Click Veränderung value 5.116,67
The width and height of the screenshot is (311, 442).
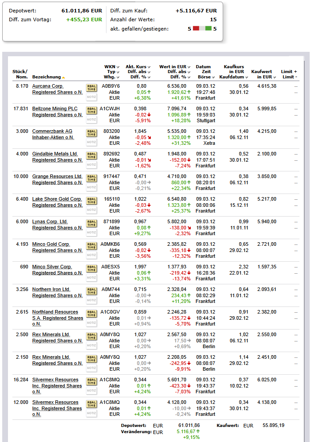[186, 431]
